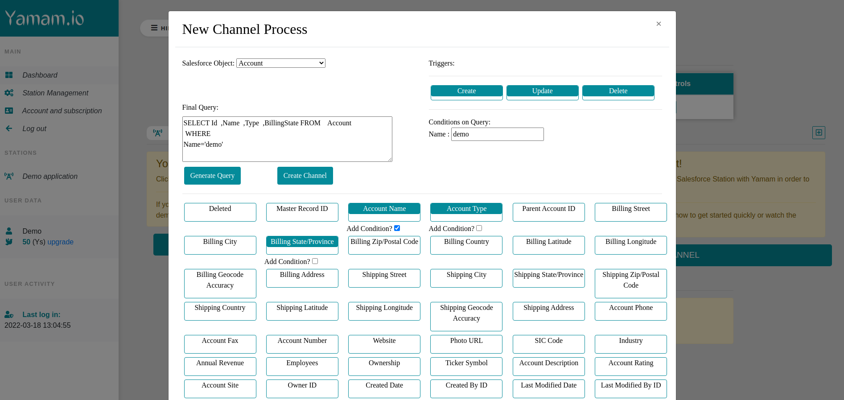844x400 pixels.
Task: Select the Billing Geocode Accuracy field
Action: click(220, 283)
